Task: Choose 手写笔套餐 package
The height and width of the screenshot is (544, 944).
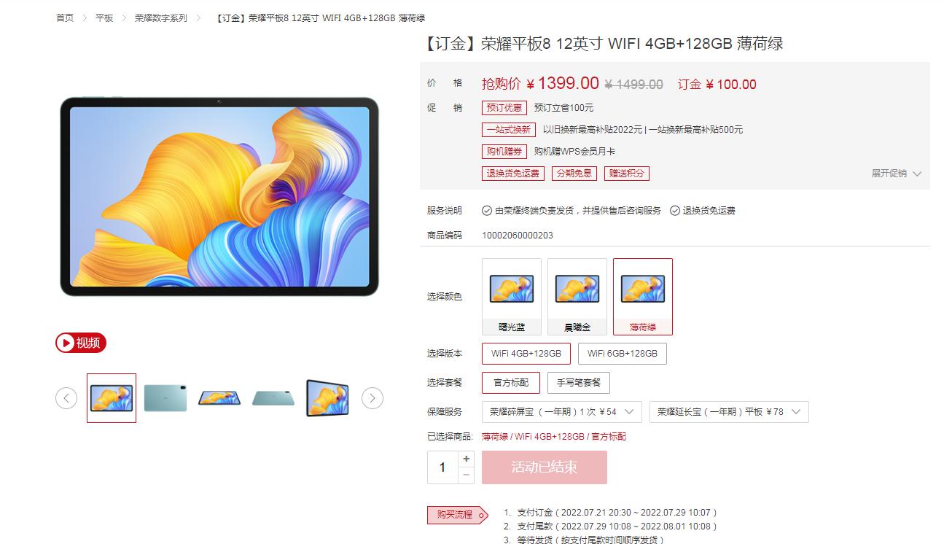Action: click(x=579, y=383)
